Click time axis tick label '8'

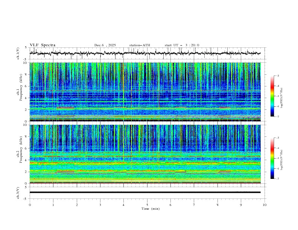click(217, 205)
